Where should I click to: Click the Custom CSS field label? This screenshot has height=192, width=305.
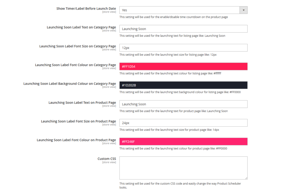107,159
